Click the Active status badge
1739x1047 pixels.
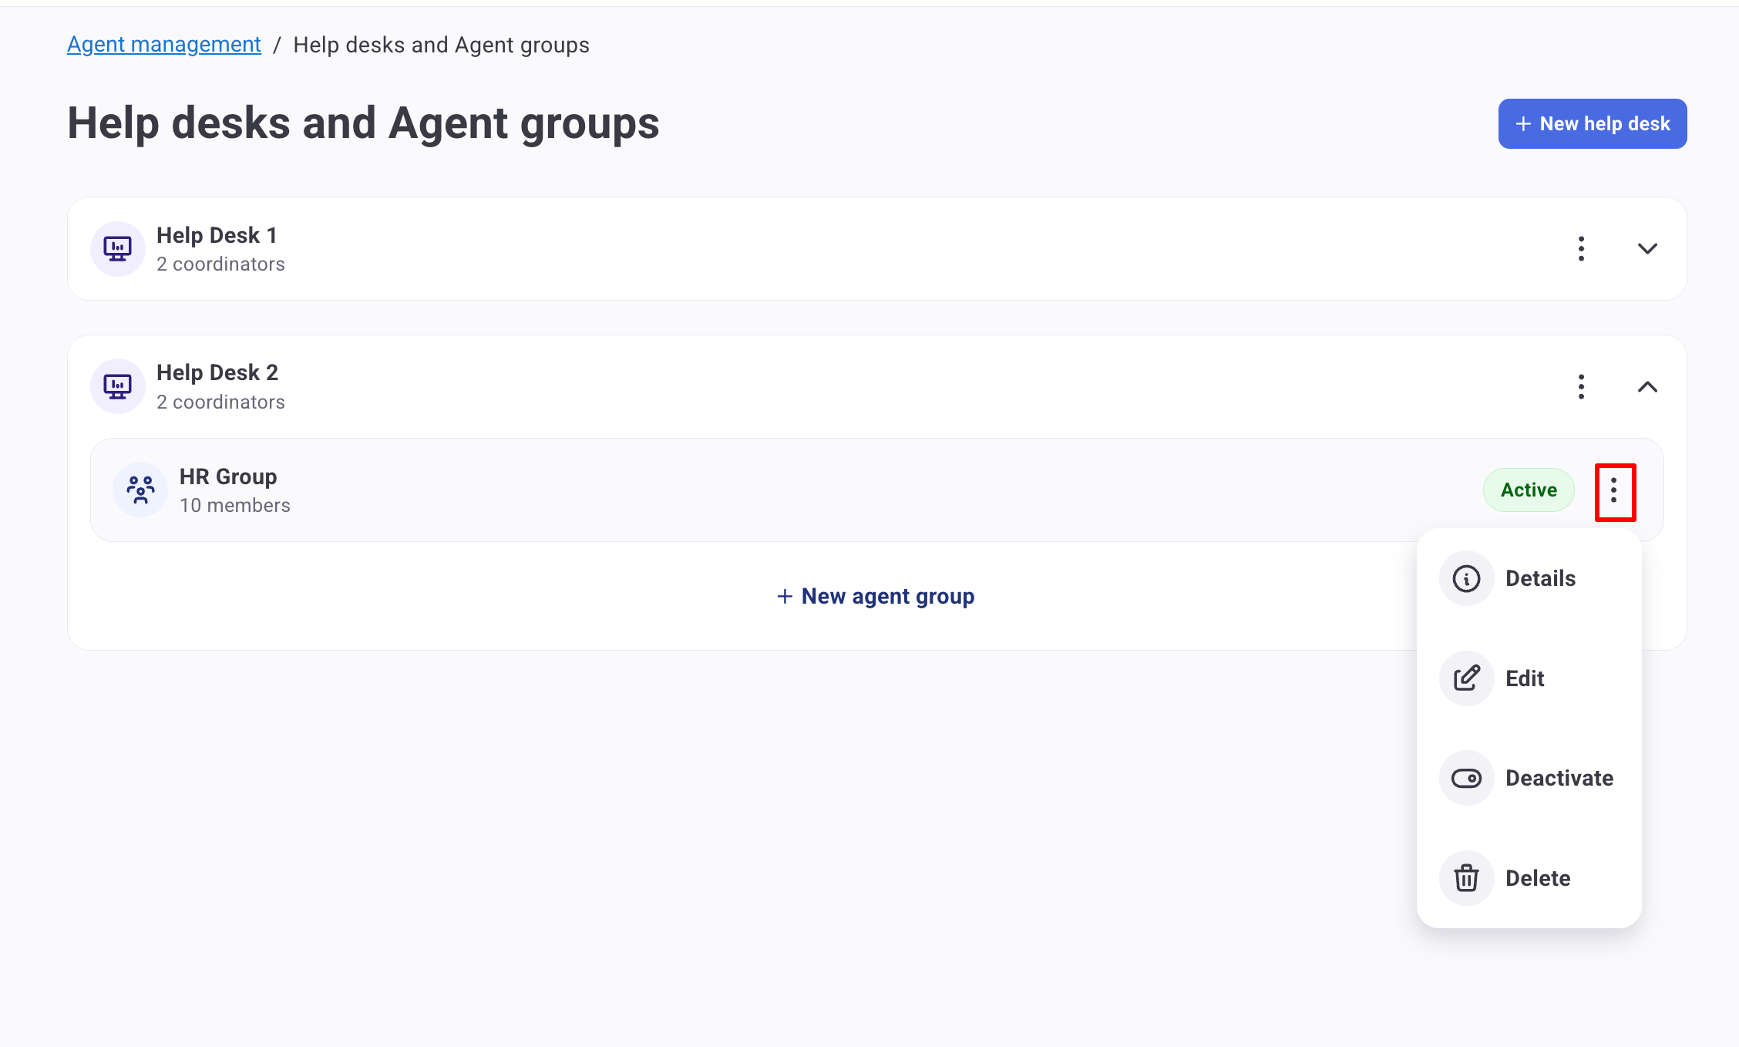point(1529,490)
